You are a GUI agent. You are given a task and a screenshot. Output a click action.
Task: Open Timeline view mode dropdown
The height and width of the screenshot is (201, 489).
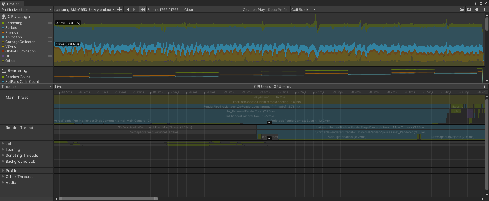point(27,86)
